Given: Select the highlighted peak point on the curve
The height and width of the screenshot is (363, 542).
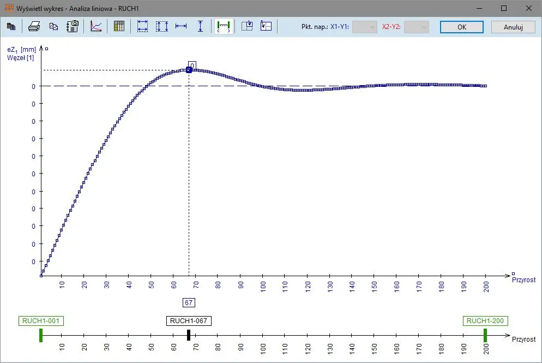Looking at the screenshot, I should point(189,70).
